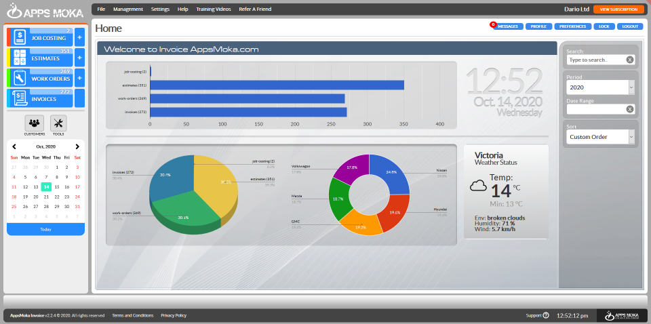Viewport: 651px width, 324px height.
Task: Click the purple Volkswagen donut segment
Action: click(353, 168)
